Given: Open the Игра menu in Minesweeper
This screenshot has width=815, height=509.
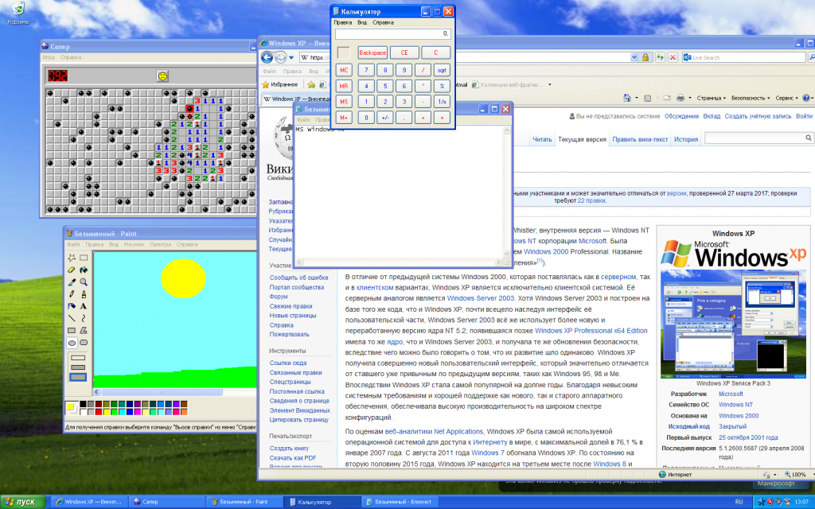Looking at the screenshot, I should click(49, 57).
